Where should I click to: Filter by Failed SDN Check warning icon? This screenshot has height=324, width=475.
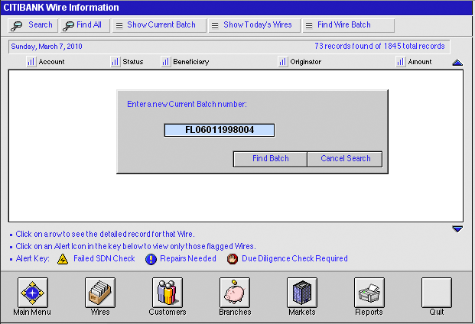63,259
